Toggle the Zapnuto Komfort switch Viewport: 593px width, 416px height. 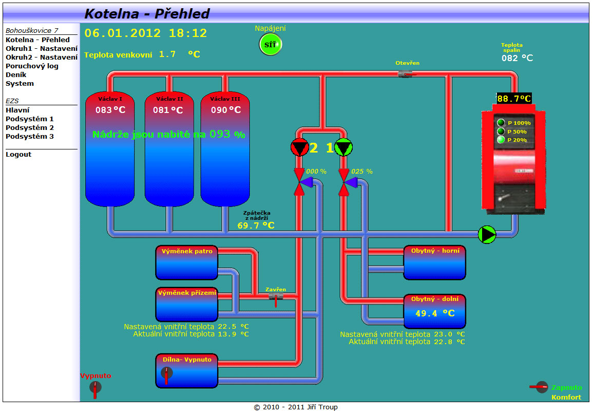540,387
